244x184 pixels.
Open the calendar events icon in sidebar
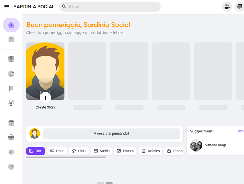11,123
